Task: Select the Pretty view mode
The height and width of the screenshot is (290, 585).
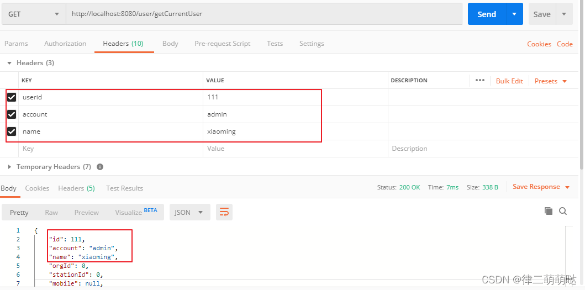Action: point(19,212)
